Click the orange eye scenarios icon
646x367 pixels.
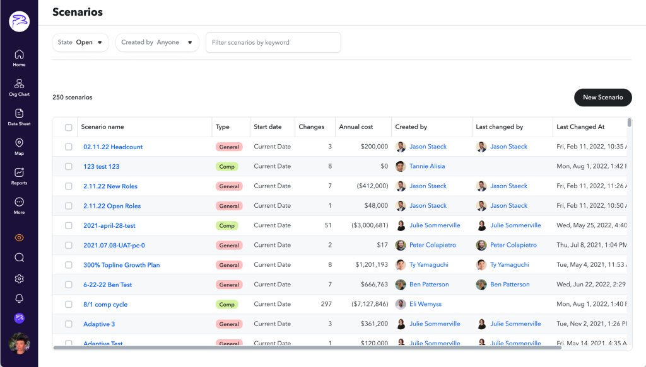[x=19, y=237]
